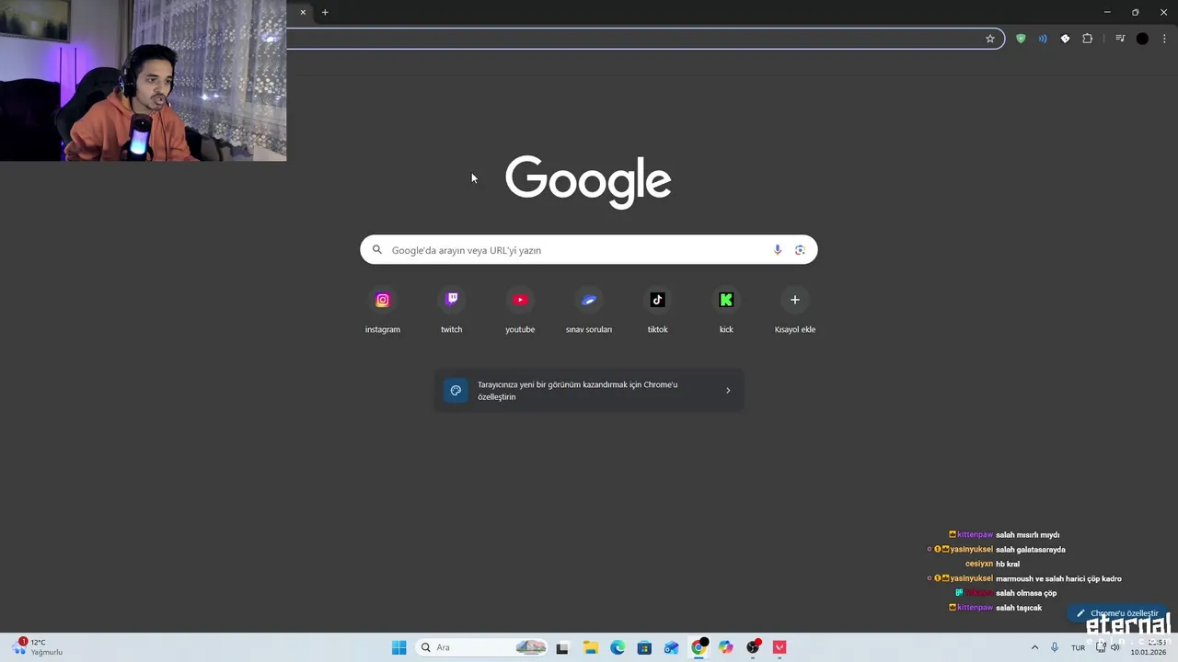Open a new tab with plus

pyautogui.click(x=325, y=12)
